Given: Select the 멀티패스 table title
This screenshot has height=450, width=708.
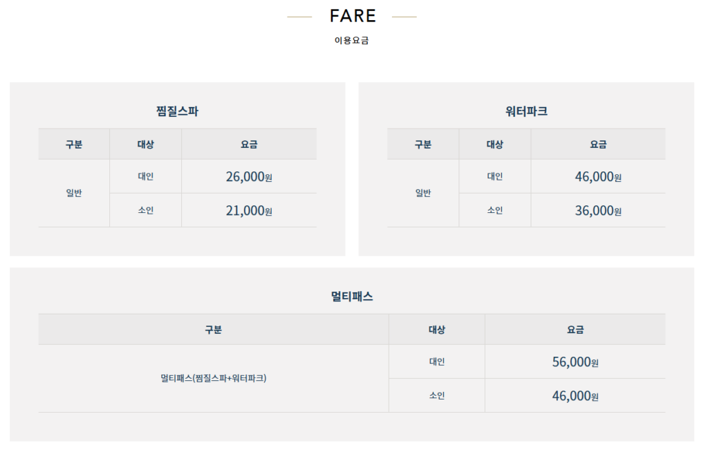Looking at the screenshot, I should pyautogui.click(x=352, y=296).
